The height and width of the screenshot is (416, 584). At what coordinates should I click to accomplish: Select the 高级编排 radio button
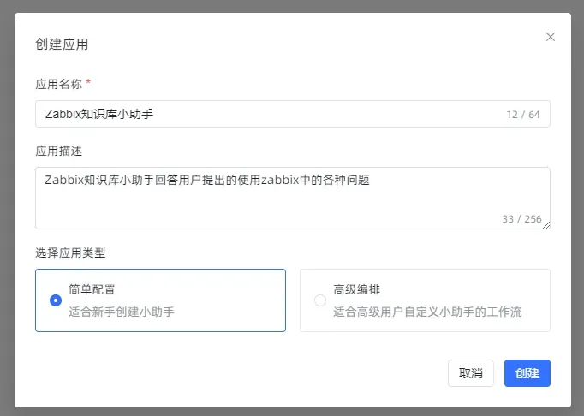(x=320, y=300)
